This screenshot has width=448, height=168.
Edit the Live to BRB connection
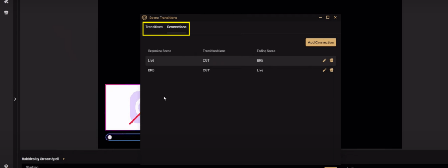(x=325, y=60)
